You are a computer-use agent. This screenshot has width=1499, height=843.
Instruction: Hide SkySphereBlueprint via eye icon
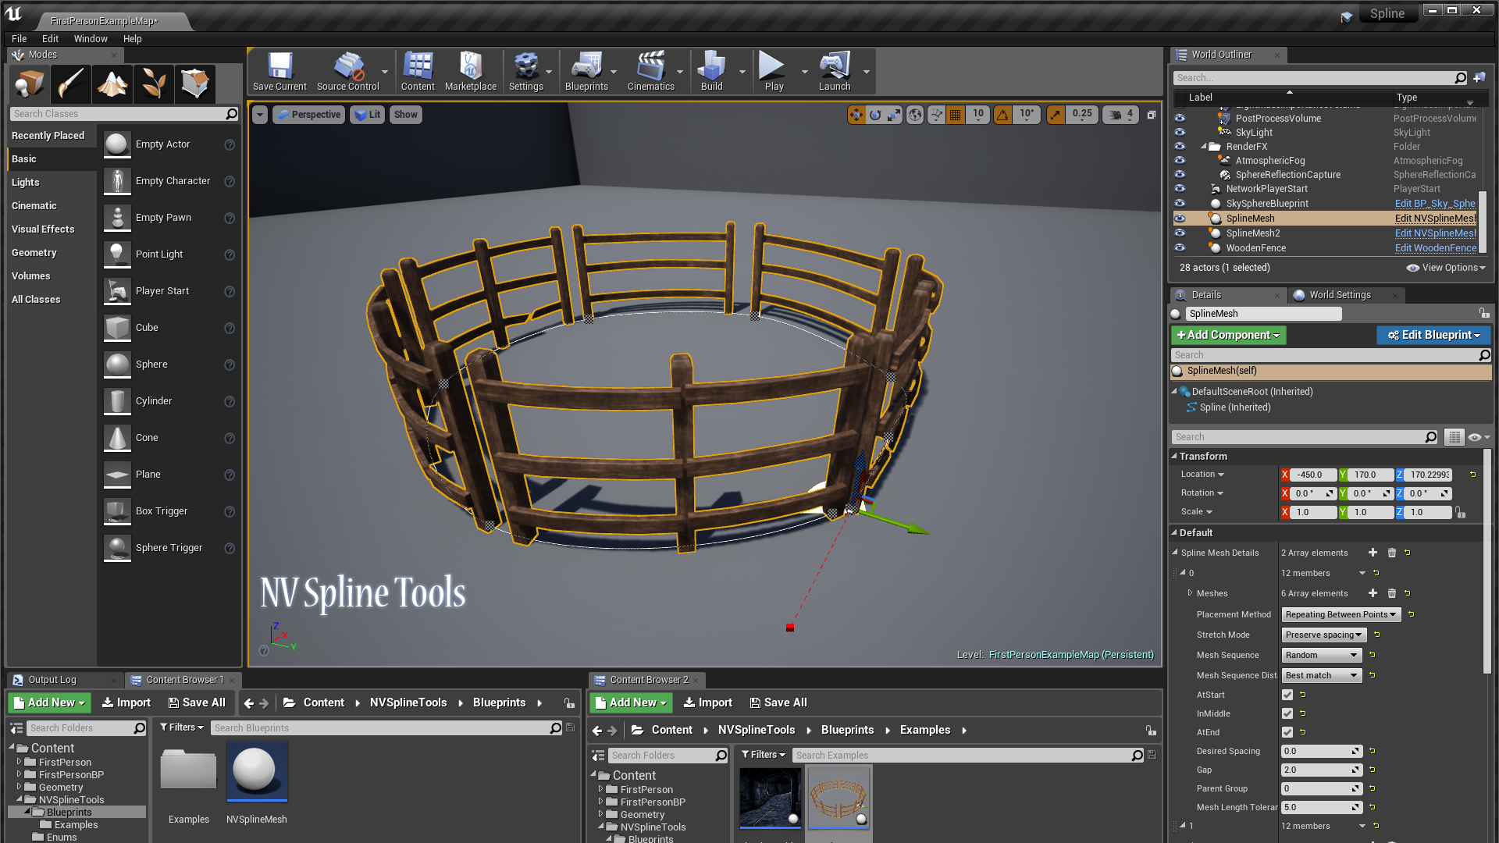[x=1180, y=204]
